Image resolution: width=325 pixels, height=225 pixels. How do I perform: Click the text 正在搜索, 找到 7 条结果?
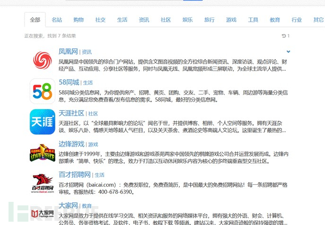pos(50,36)
